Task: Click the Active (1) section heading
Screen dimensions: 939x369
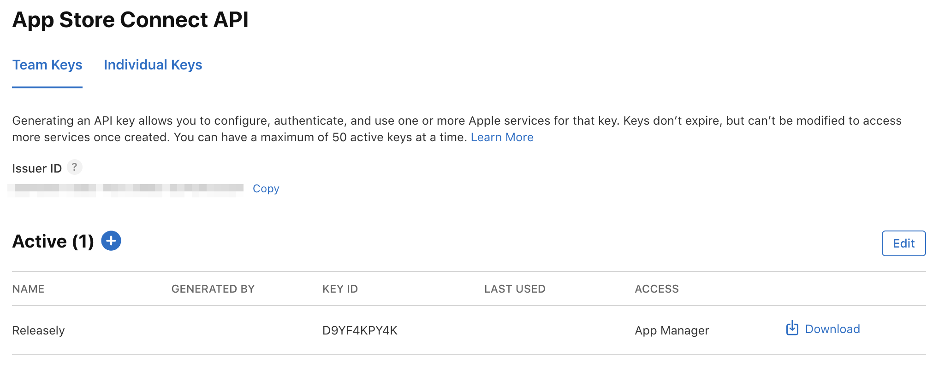Action: pyautogui.click(x=53, y=241)
